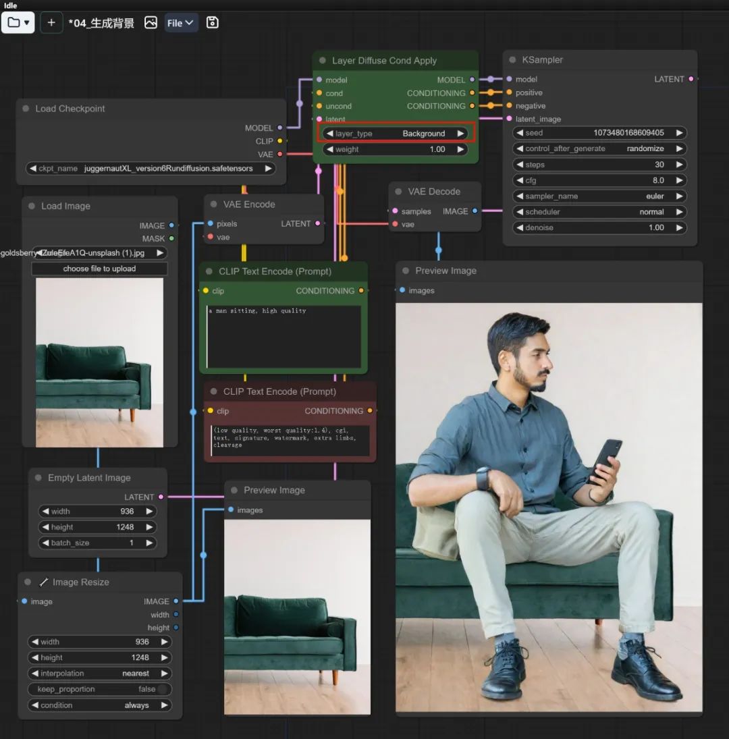The height and width of the screenshot is (739, 729).
Task: Open scheduler normal selector
Action: point(599,212)
